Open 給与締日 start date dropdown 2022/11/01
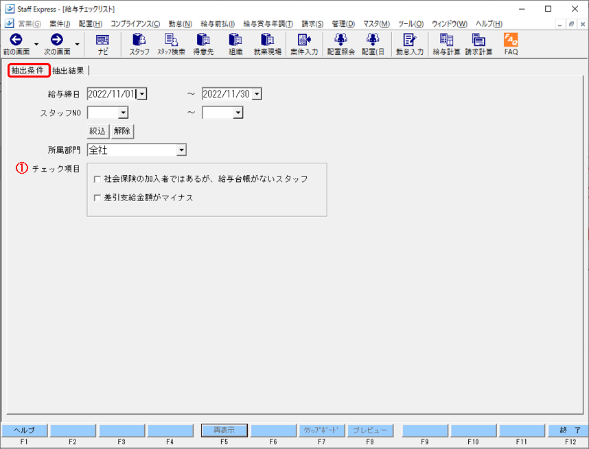 142,94
